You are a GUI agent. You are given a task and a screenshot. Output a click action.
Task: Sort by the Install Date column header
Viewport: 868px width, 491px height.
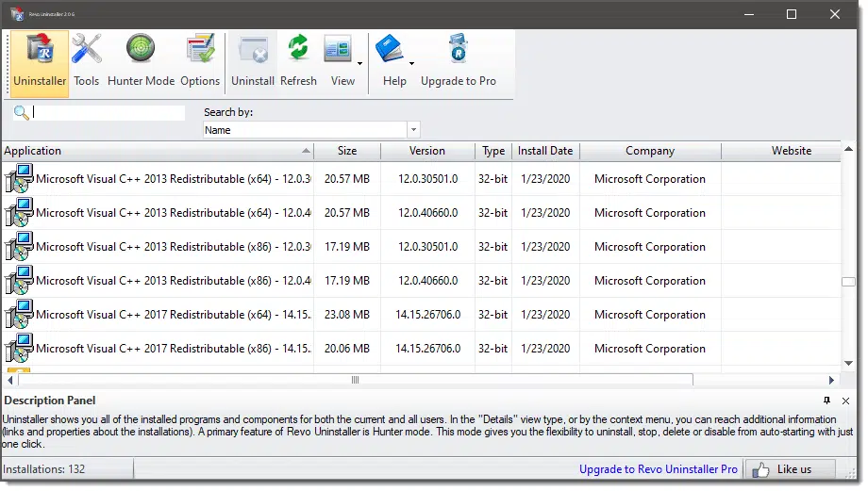[545, 151]
